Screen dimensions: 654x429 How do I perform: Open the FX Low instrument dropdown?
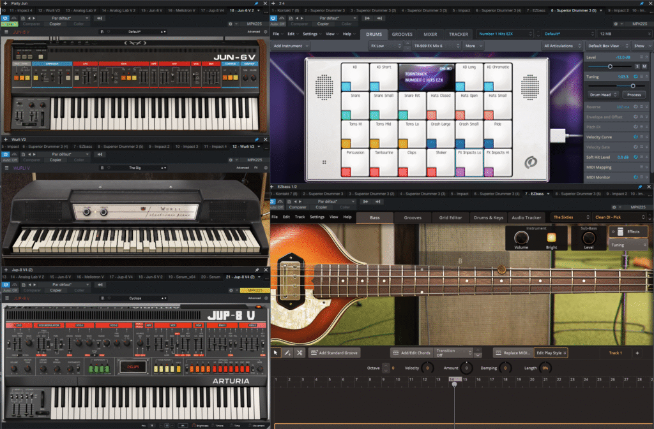click(386, 46)
